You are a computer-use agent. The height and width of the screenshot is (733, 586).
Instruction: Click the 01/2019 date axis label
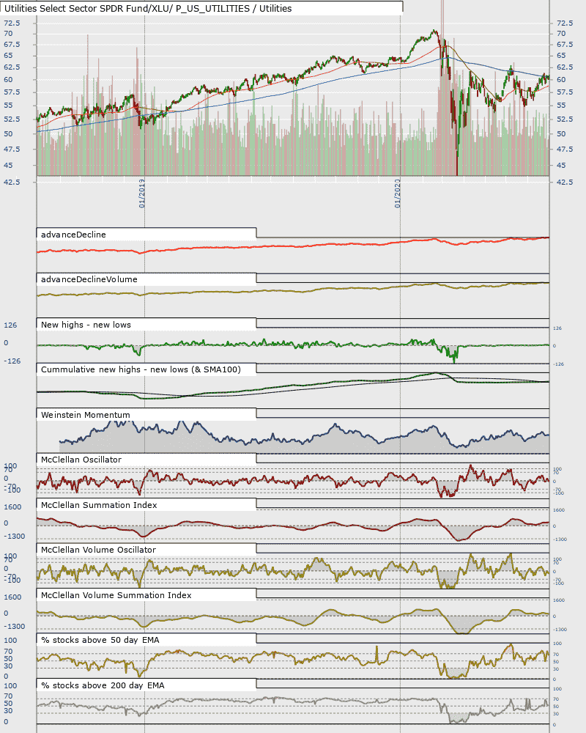pyautogui.click(x=141, y=193)
